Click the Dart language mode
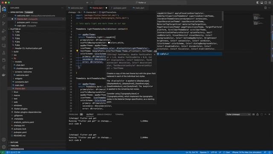This screenshot has width=273, height=154. [227, 152]
